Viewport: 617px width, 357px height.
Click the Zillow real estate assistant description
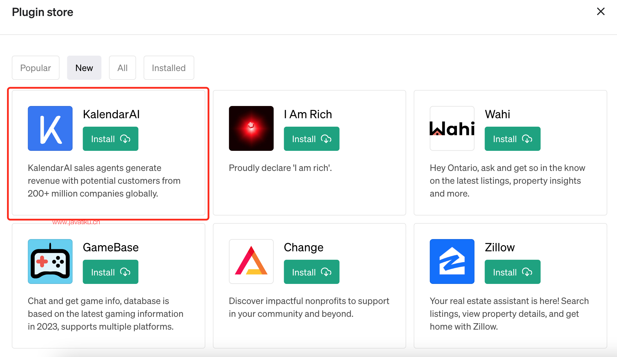tap(509, 314)
